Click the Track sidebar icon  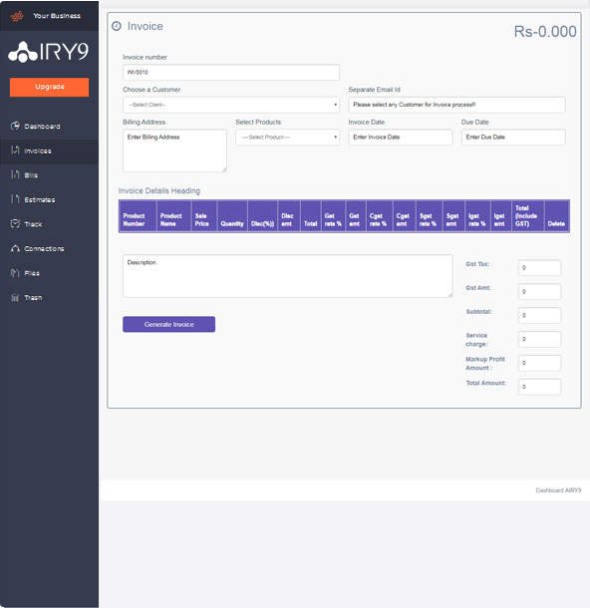[x=15, y=223]
